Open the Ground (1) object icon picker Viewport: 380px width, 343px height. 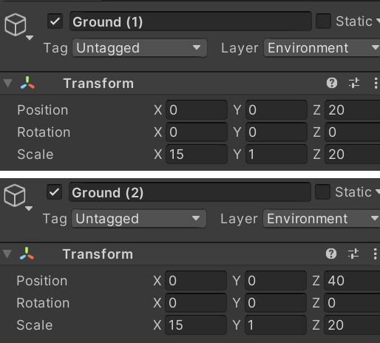18,27
